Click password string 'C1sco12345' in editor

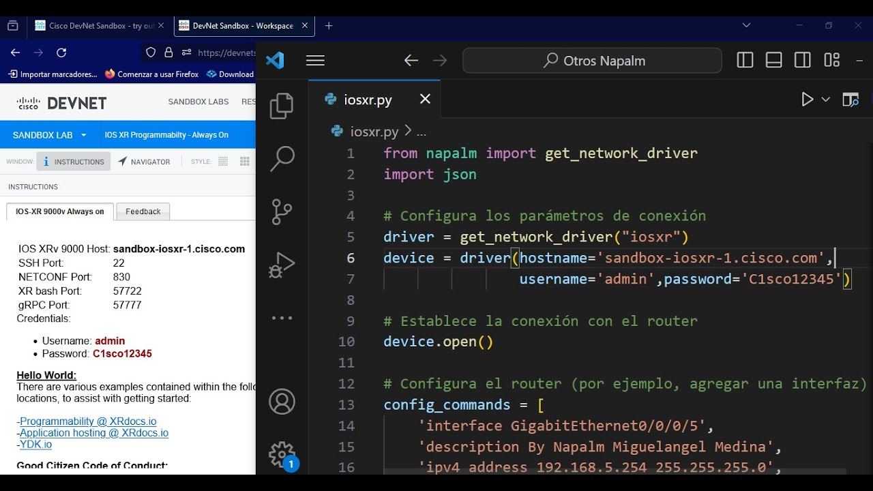pyautogui.click(x=790, y=279)
